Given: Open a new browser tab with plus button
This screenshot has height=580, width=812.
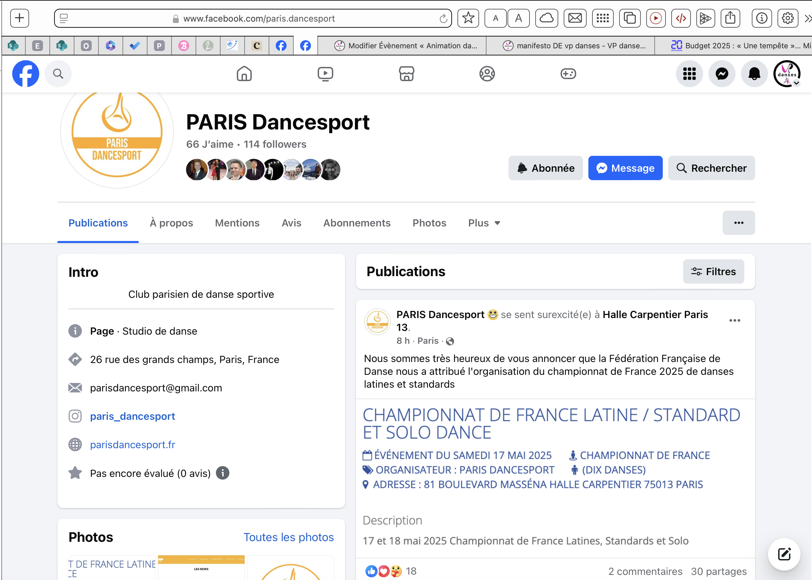Looking at the screenshot, I should point(20,18).
